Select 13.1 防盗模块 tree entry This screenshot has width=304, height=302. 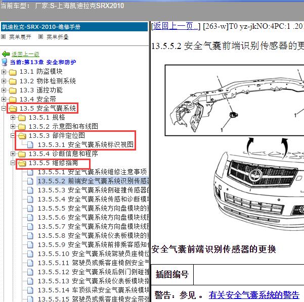41,72
